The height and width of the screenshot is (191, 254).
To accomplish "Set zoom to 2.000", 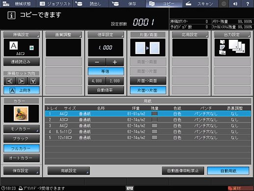I will click(x=115, y=81).
